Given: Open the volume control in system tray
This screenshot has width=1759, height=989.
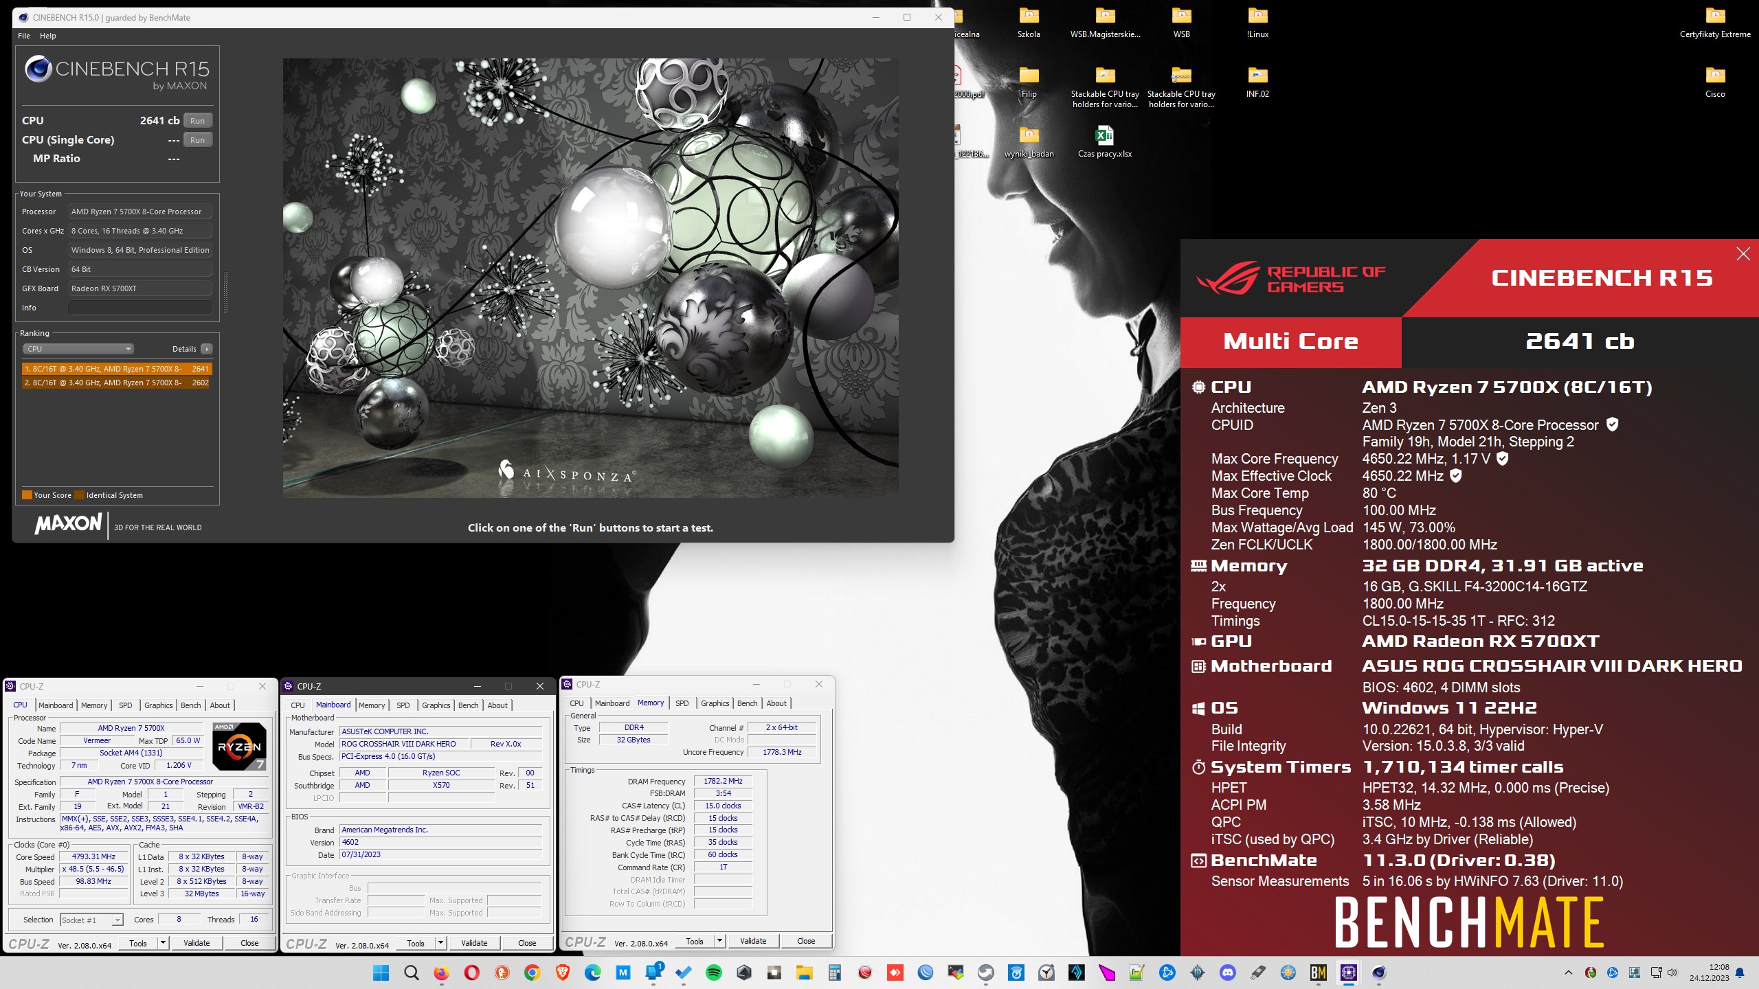Looking at the screenshot, I should tap(1672, 973).
